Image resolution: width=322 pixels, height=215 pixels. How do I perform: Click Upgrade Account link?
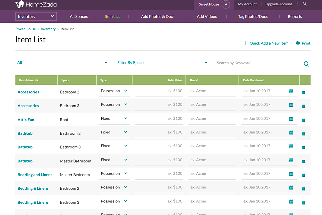(279, 4)
